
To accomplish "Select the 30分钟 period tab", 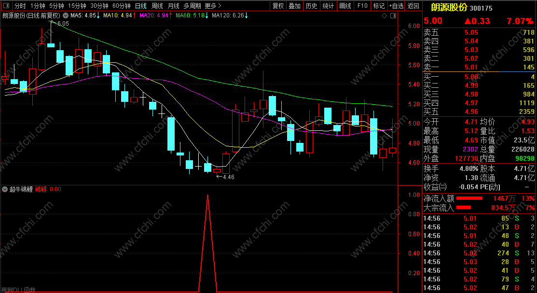I will point(99,6).
